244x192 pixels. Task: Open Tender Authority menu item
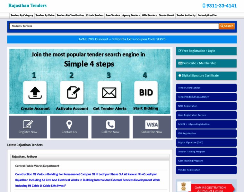186,15
